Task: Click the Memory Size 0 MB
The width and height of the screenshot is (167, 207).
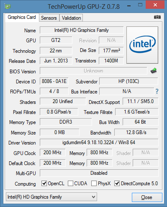Action: point(59,132)
